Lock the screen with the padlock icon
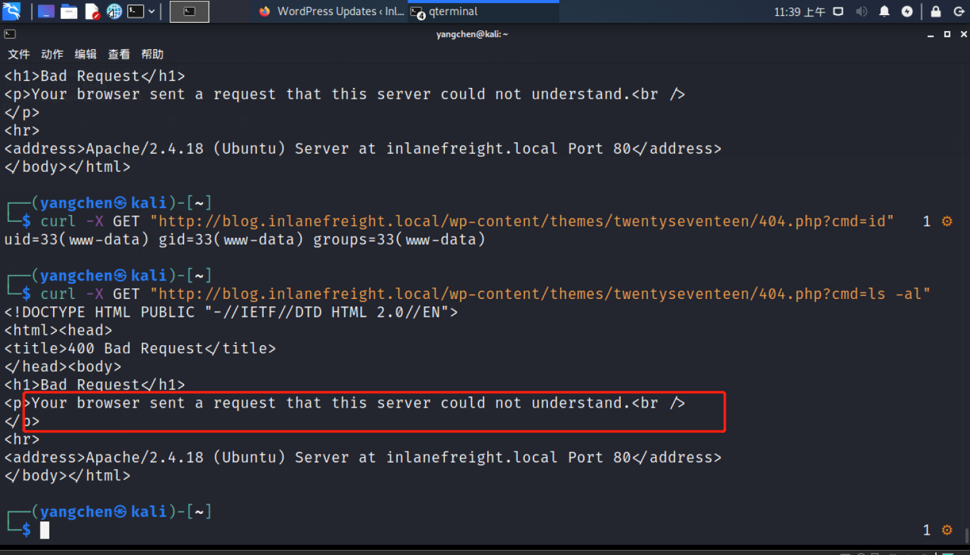The height and width of the screenshot is (555, 970). pos(936,11)
